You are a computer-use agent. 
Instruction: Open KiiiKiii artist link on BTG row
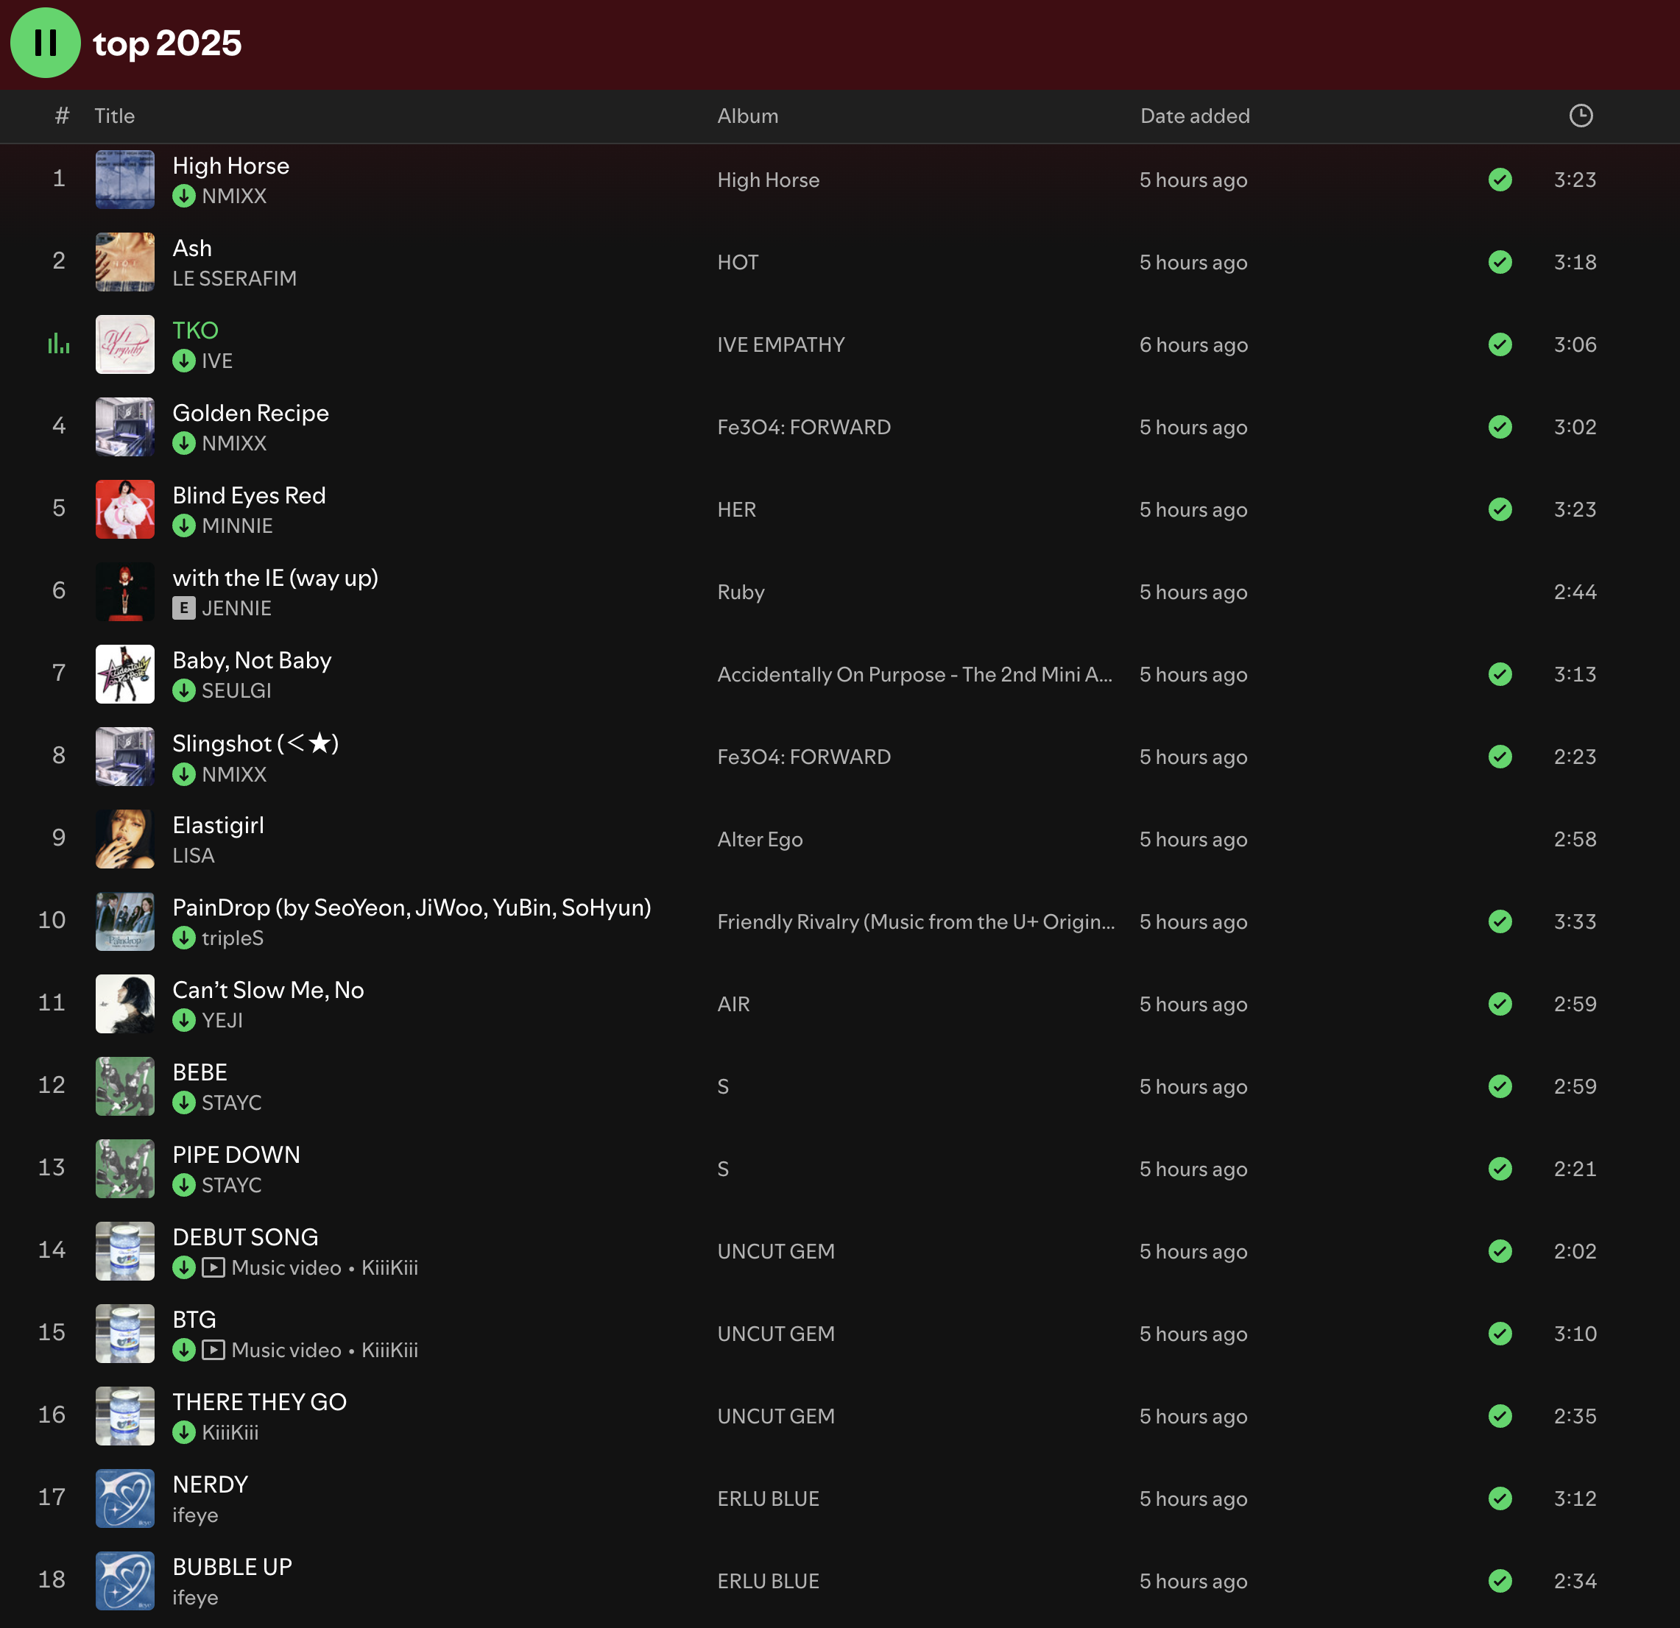point(390,1350)
